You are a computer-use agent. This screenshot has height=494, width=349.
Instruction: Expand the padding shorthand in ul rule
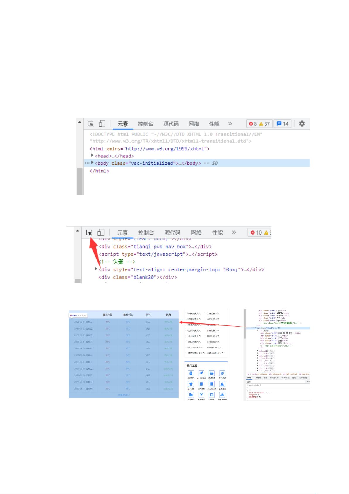[x=258, y=397]
